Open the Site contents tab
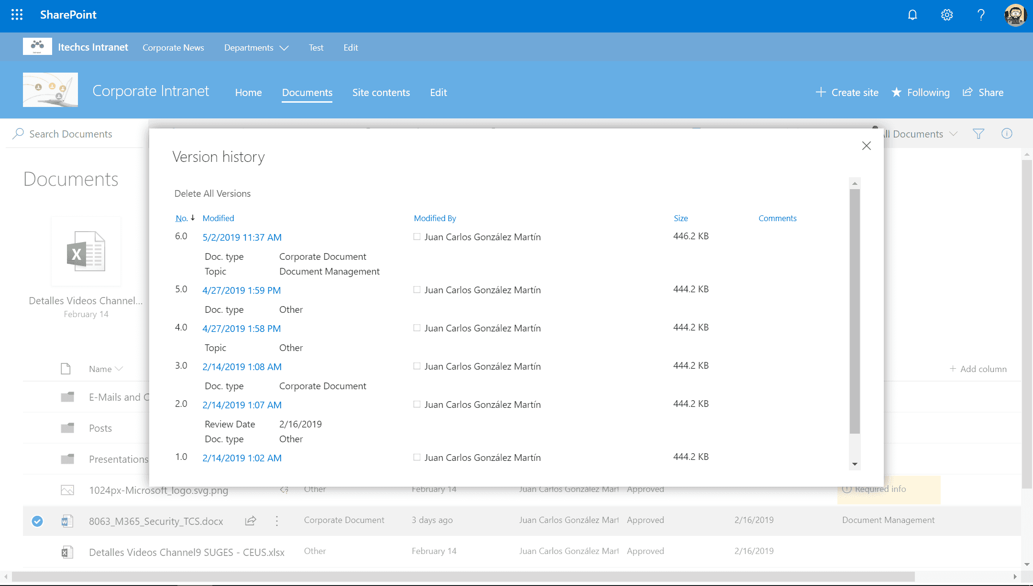This screenshot has width=1033, height=586. click(381, 93)
